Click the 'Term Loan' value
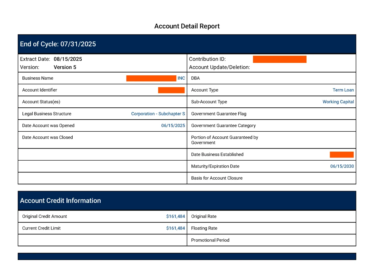The height and width of the screenshot is (264, 374). pyautogui.click(x=343, y=90)
